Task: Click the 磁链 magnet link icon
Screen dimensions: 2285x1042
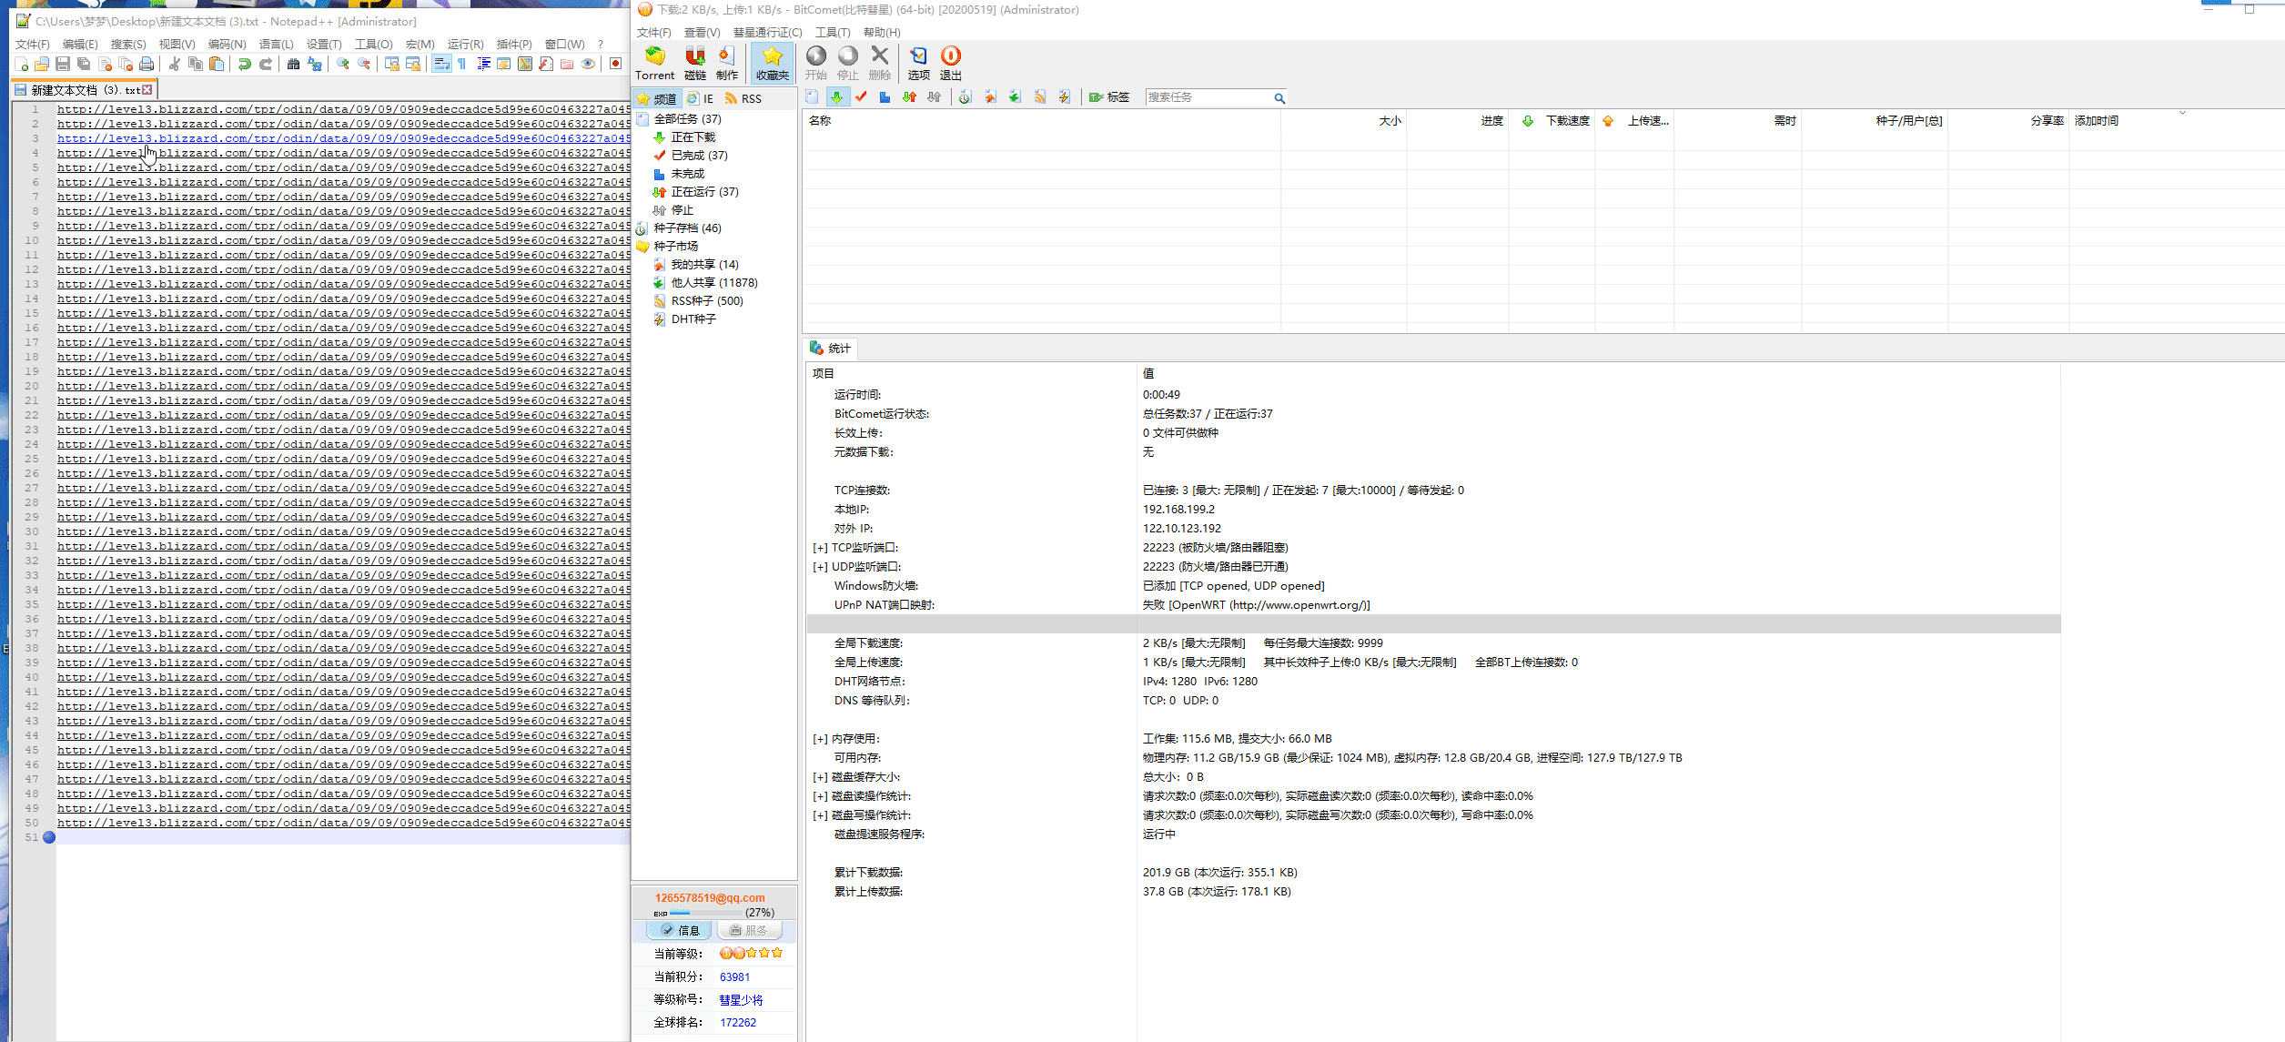Action: [x=695, y=64]
